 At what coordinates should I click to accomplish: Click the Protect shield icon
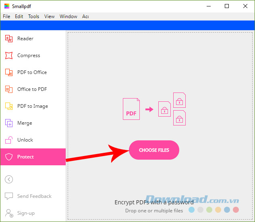click(9, 157)
